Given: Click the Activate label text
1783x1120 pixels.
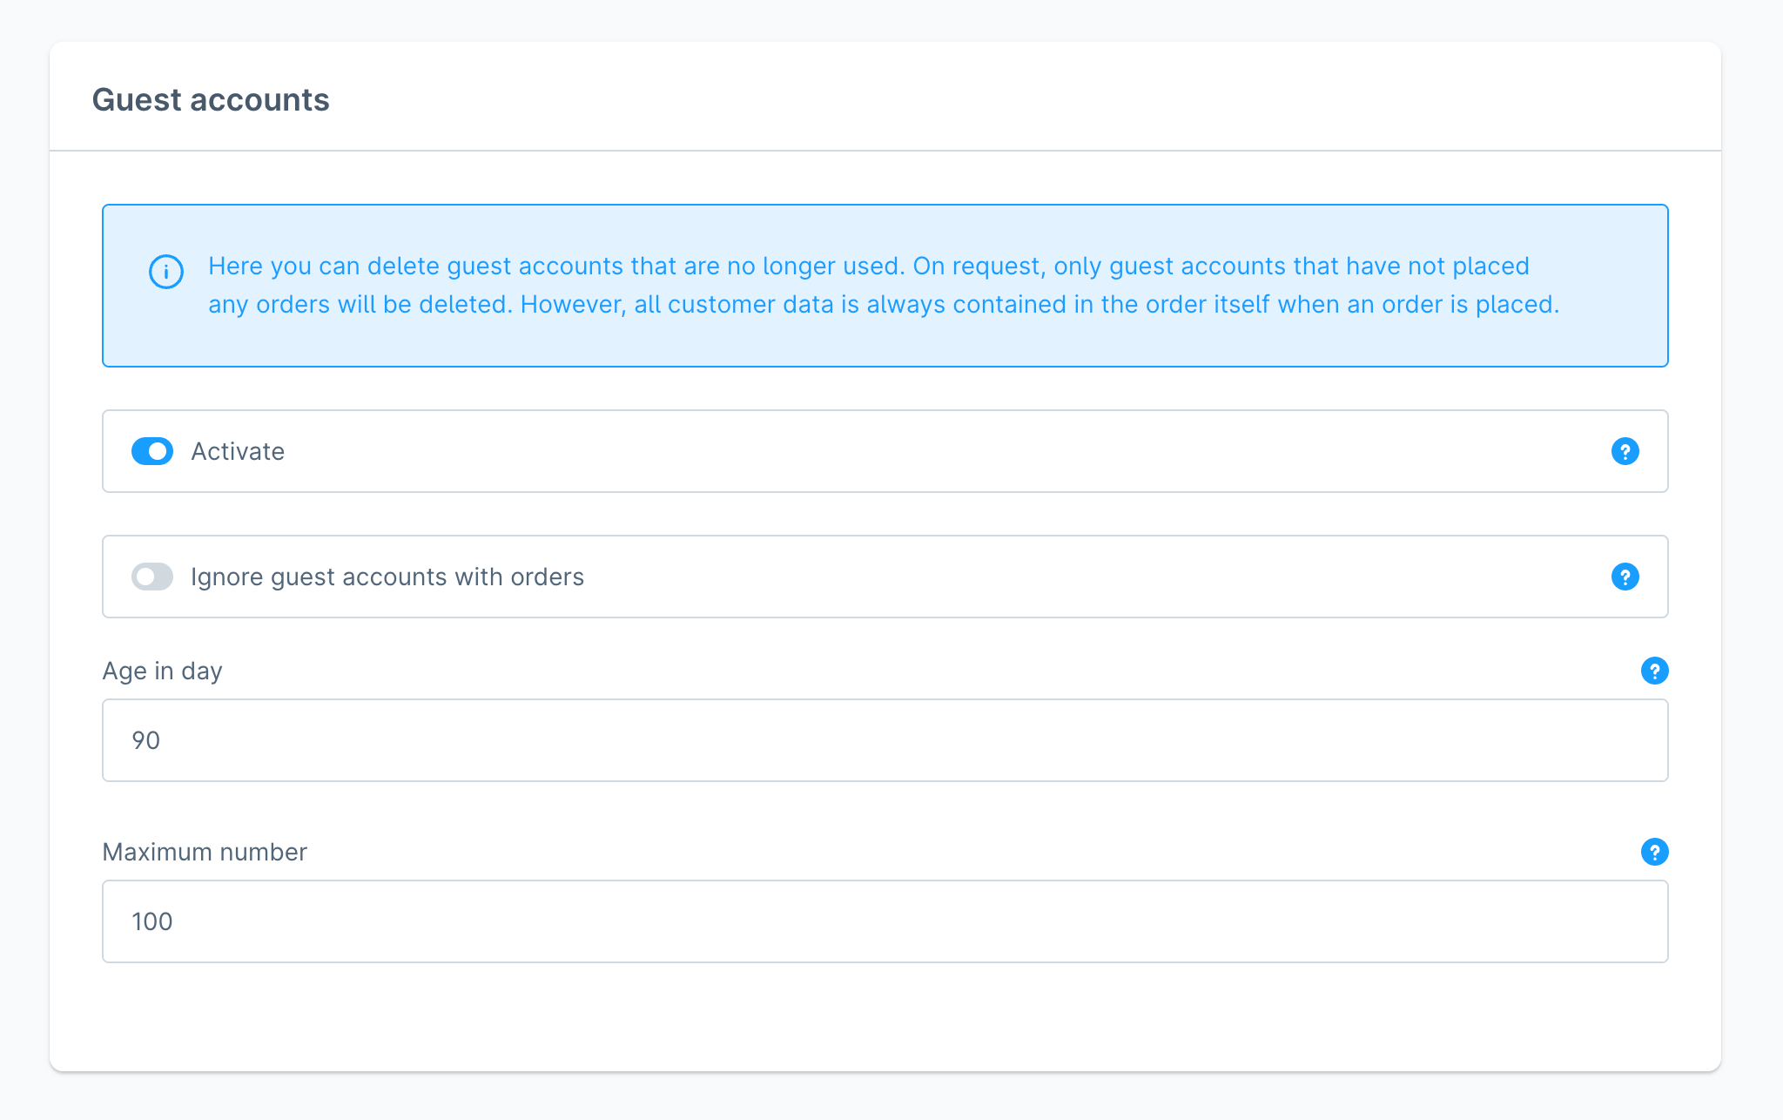Looking at the screenshot, I should click(238, 451).
